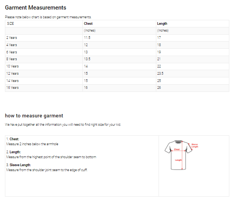Click the Measure 2 inches below armhole text
235x202 pixels.
32,144
